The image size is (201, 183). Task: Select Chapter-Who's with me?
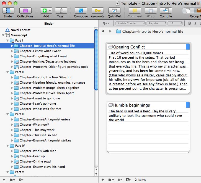point(38,151)
